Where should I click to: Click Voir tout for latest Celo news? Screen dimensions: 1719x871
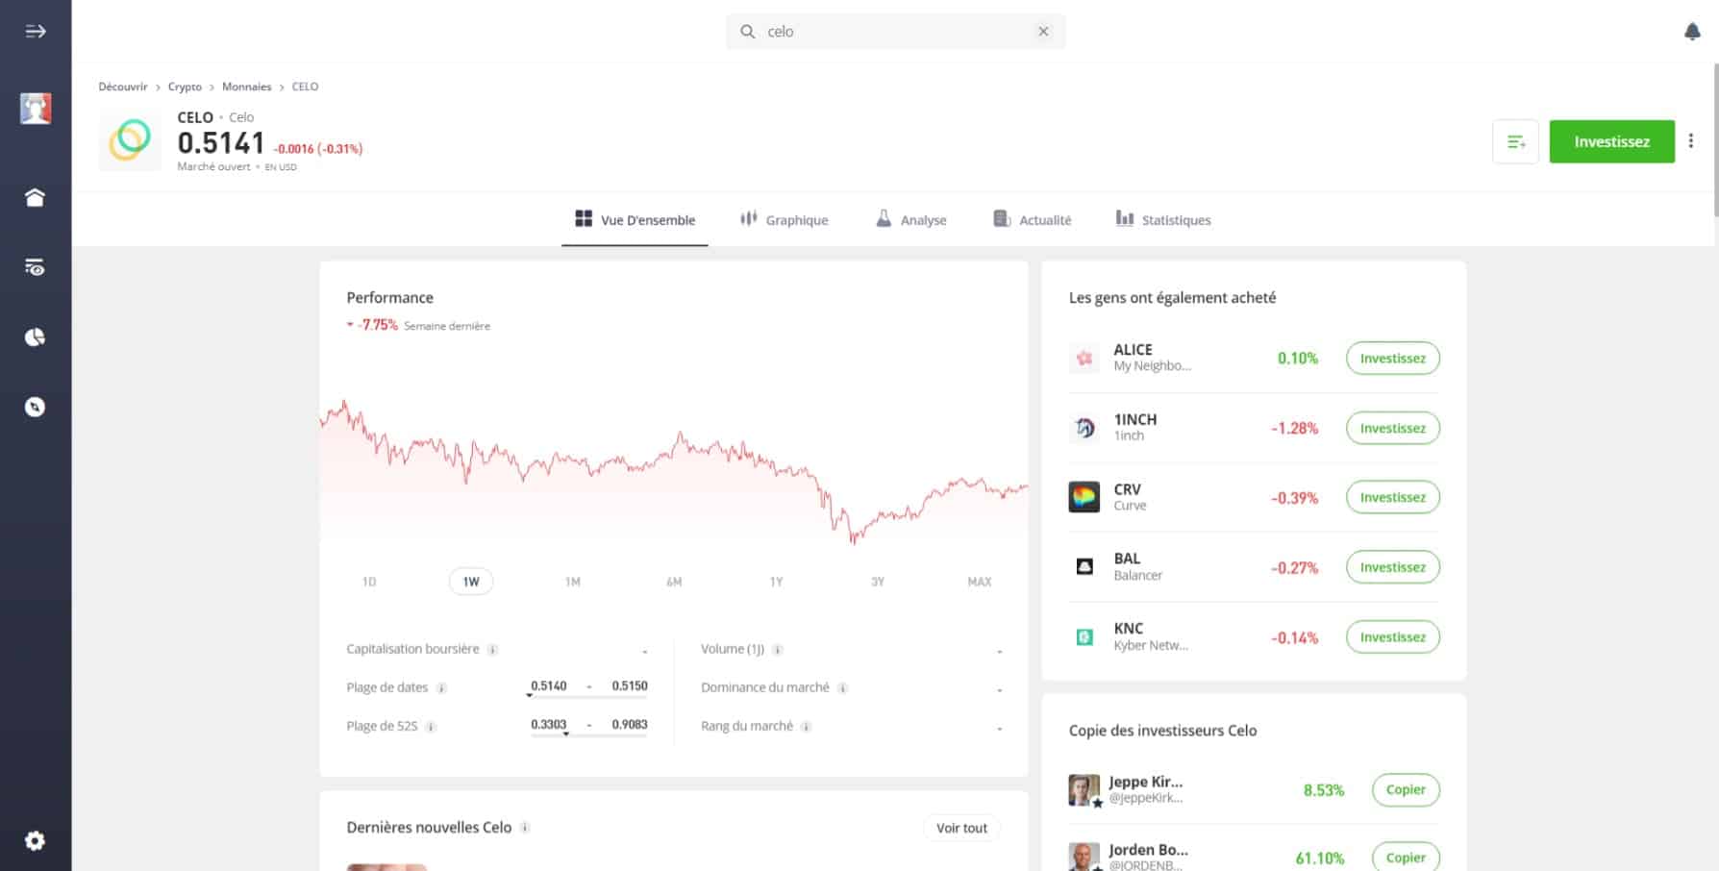pos(961,828)
